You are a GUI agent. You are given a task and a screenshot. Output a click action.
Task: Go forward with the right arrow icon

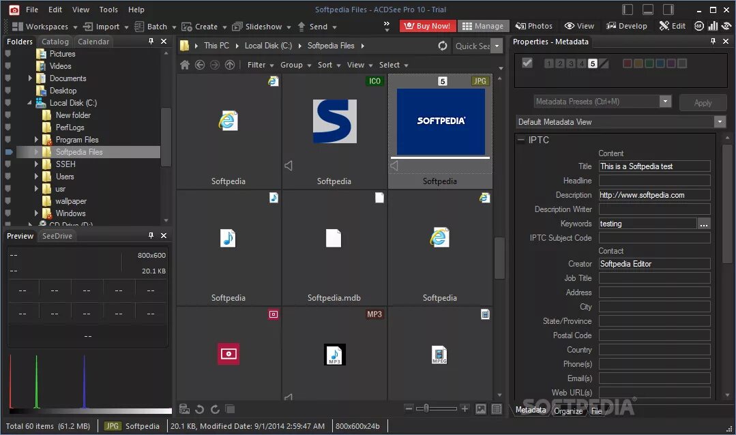(x=214, y=65)
